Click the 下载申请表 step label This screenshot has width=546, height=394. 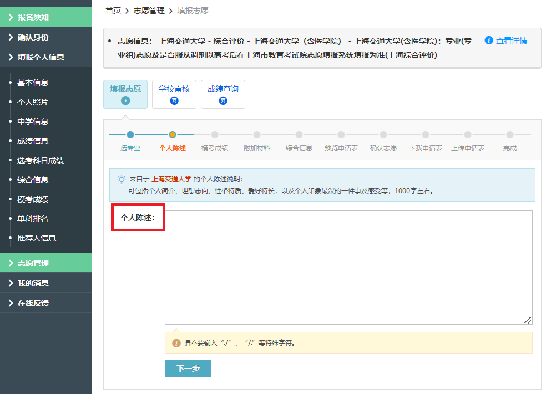(426, 148)
